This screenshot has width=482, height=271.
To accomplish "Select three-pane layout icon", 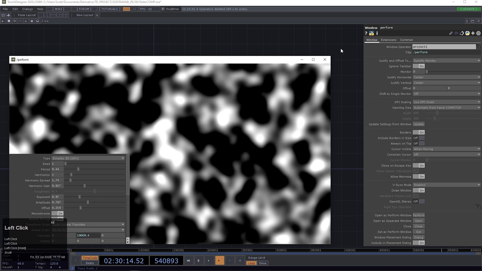I will click(x=59, y=15).
